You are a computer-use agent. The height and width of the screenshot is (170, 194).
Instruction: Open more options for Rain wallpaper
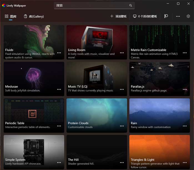click(x=185, y=126)
